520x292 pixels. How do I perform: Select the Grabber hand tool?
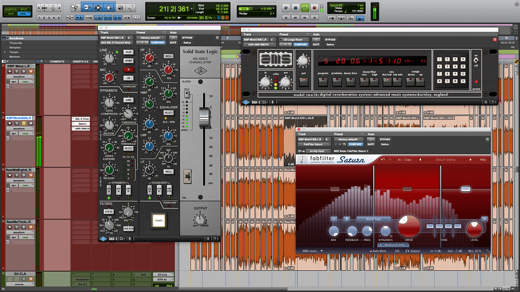point(109,7)
